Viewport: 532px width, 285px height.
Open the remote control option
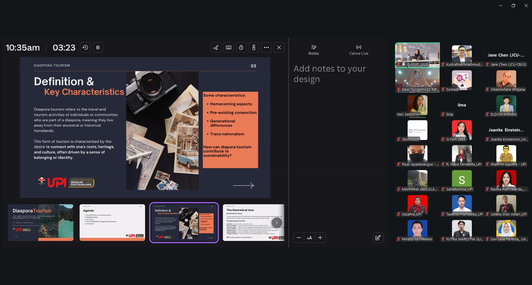(x=254, y=47)
